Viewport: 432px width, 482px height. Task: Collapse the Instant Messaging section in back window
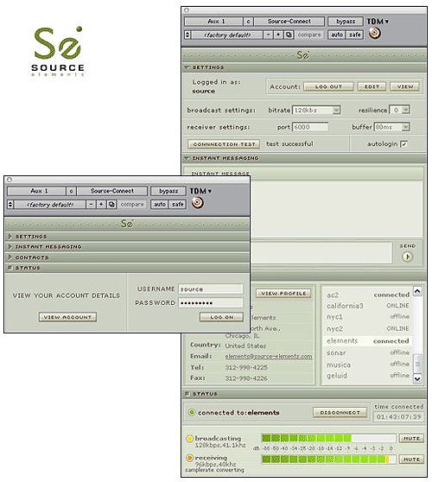[187, 158]
